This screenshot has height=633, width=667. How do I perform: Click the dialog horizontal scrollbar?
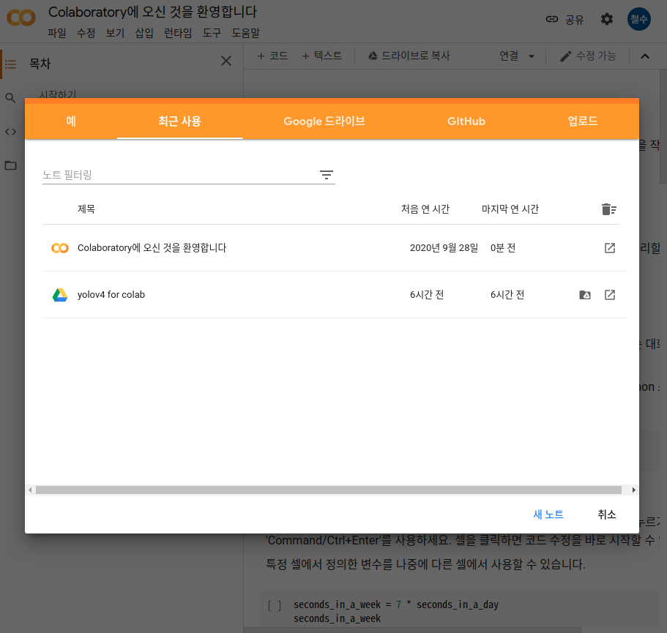[x=329, y=490]
